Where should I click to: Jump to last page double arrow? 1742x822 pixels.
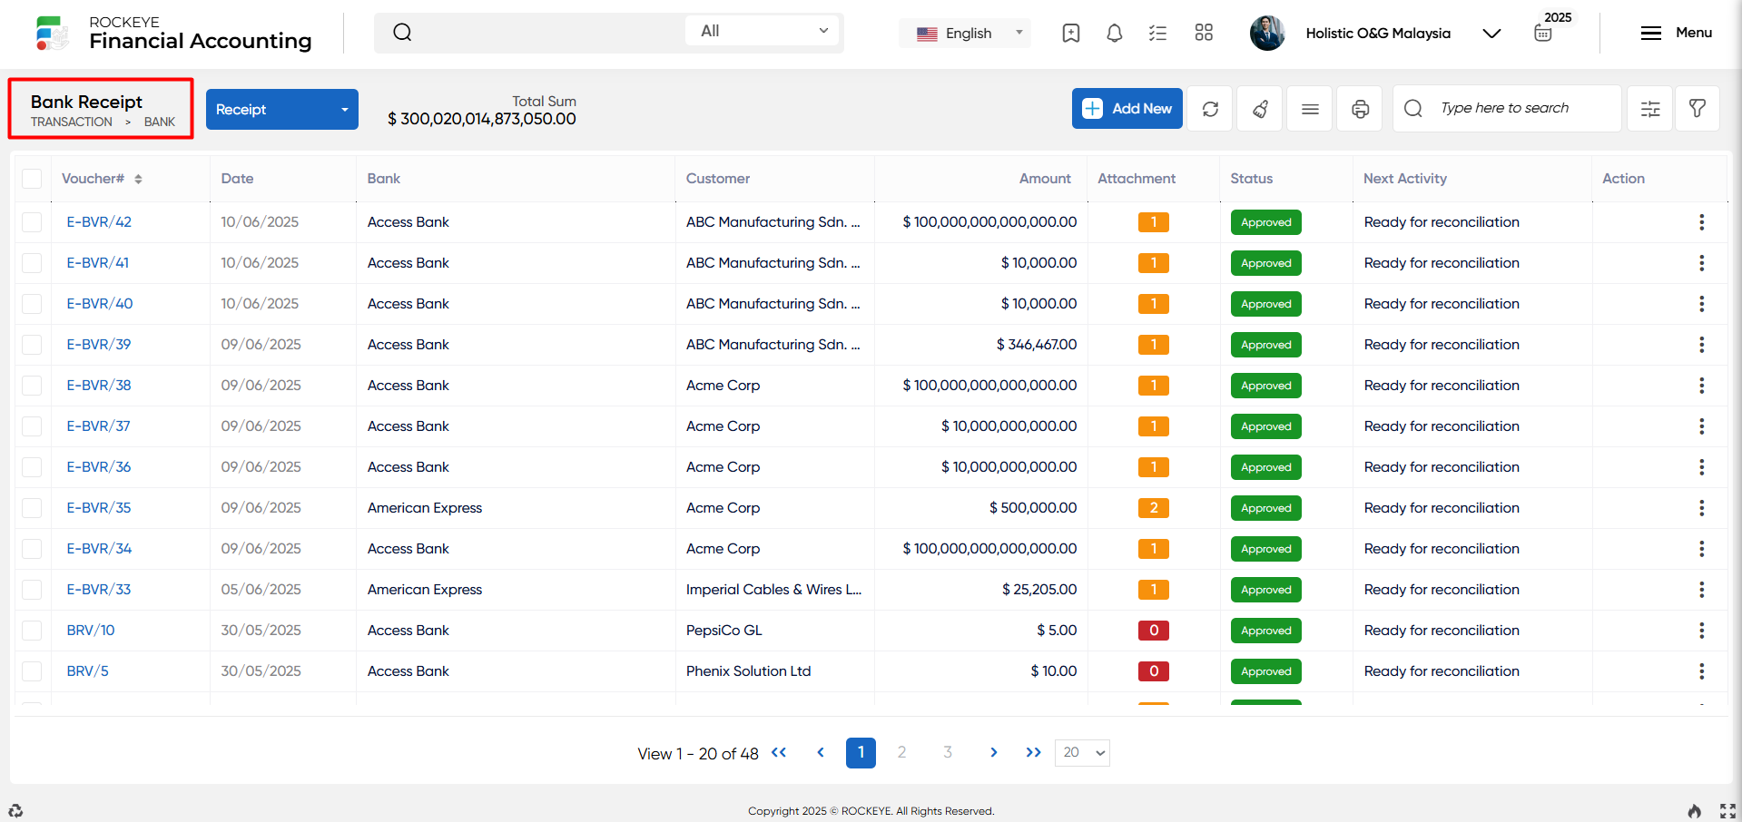pyautogui.click(x=1033, y=752)
